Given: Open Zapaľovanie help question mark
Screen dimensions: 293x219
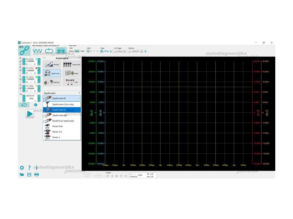Looking at the screenshot, I should click(x=79, y=93).
